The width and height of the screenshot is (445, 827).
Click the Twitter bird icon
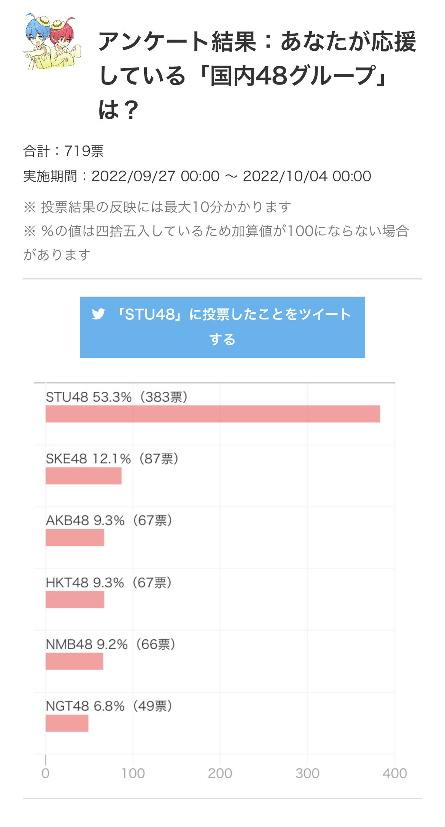coord(98,314)
